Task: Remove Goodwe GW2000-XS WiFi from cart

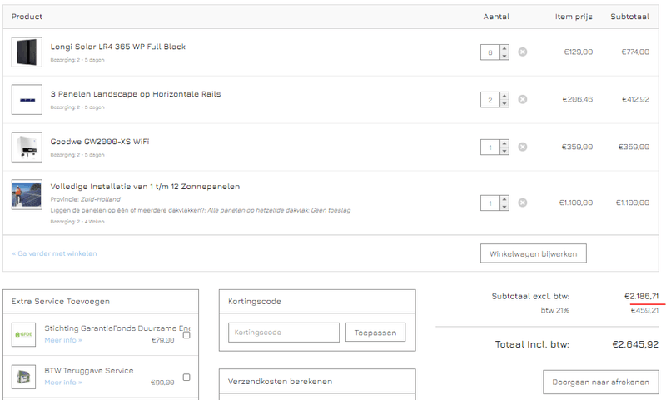Action: [x=523, y=147]
